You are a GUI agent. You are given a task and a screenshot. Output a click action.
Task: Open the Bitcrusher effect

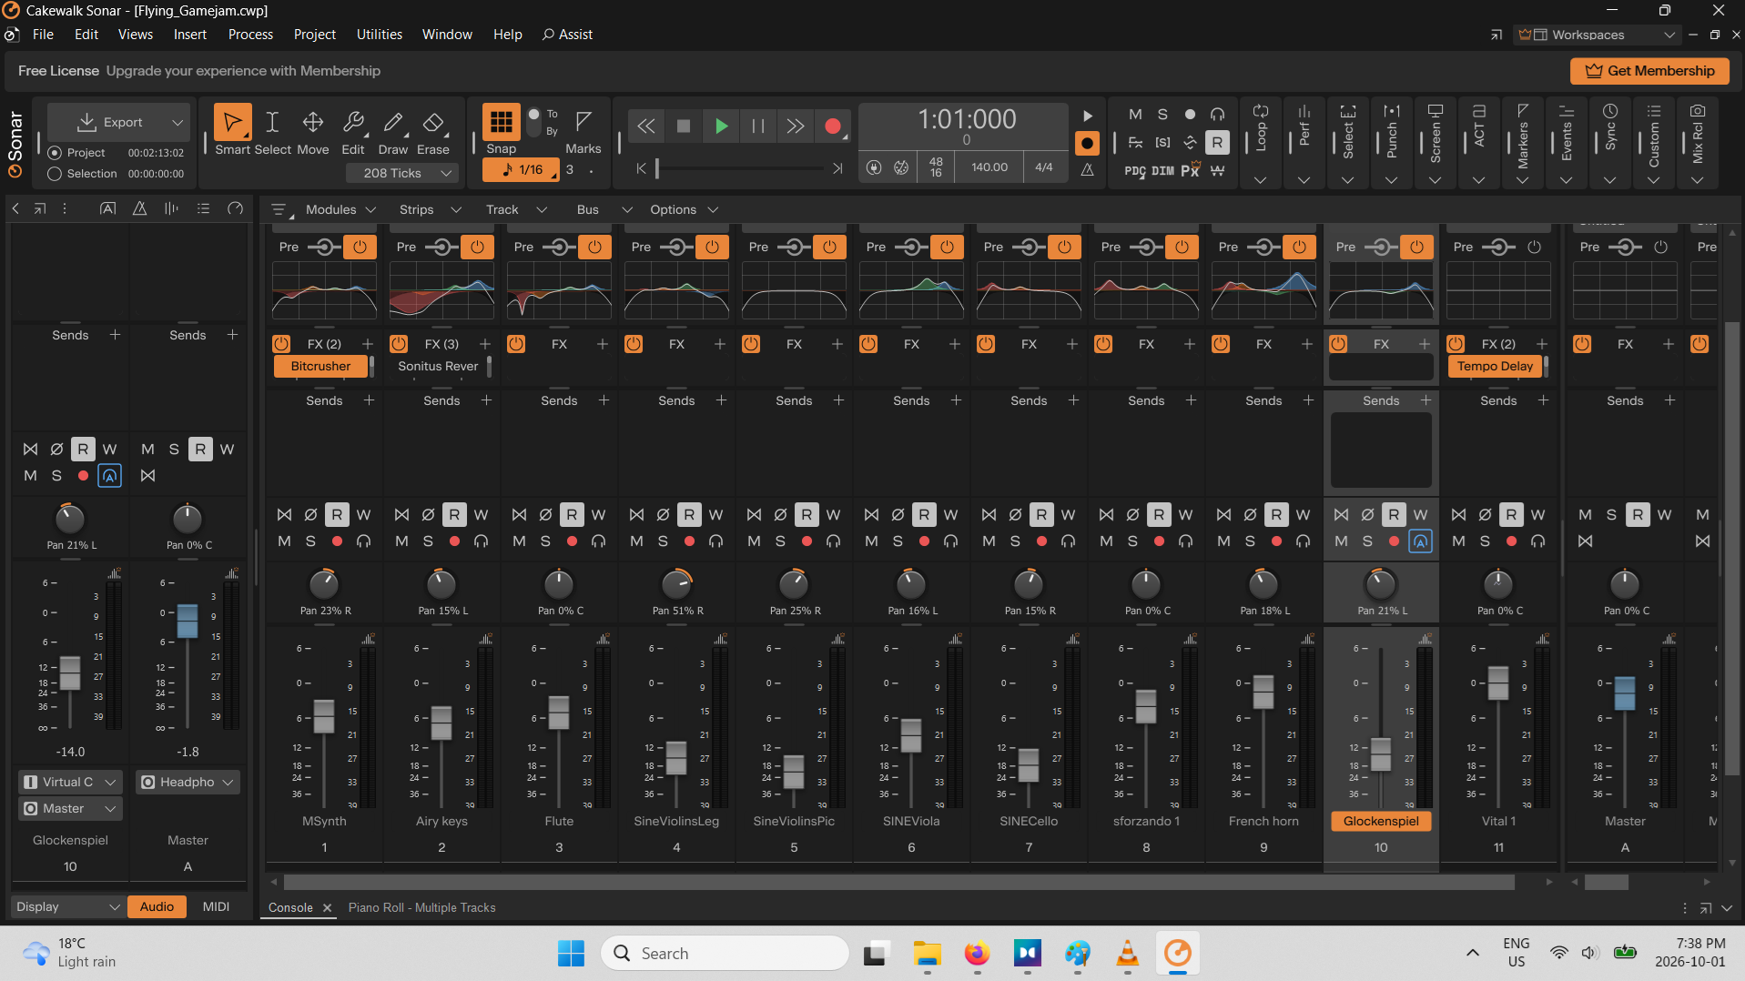pyautogui.click(x=320, y=367)
